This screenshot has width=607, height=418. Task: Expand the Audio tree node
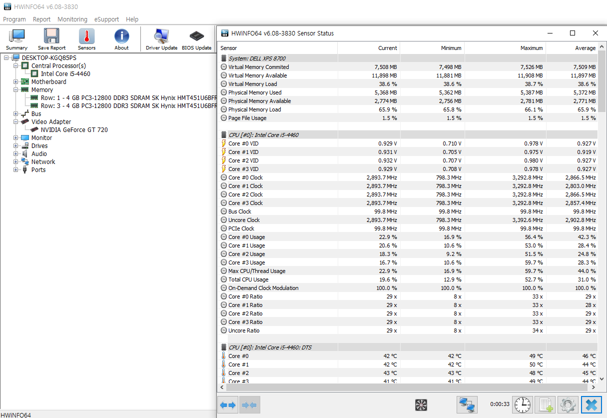click(x=15, y=154)
